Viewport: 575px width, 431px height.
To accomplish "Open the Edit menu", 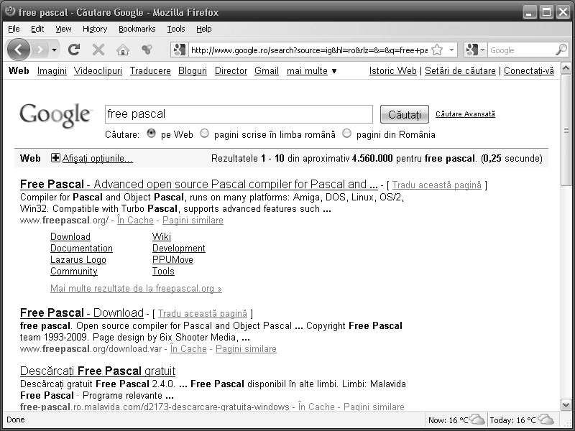I will coord(37,29).
